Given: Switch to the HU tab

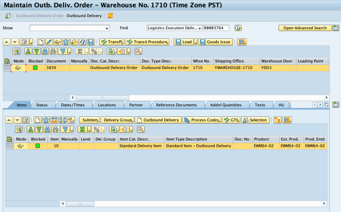Looking at the screenshot, I should point(281,105).
